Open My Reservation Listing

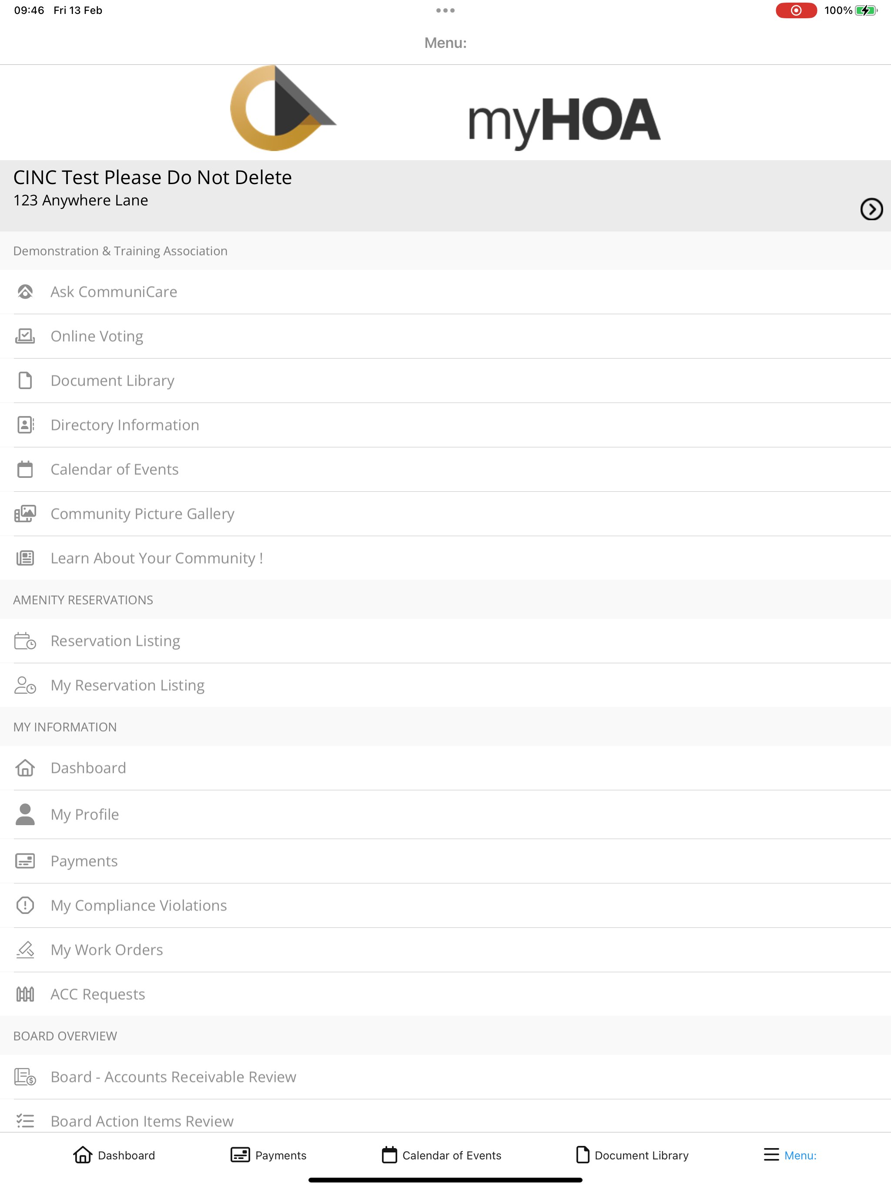click(445, 685)
